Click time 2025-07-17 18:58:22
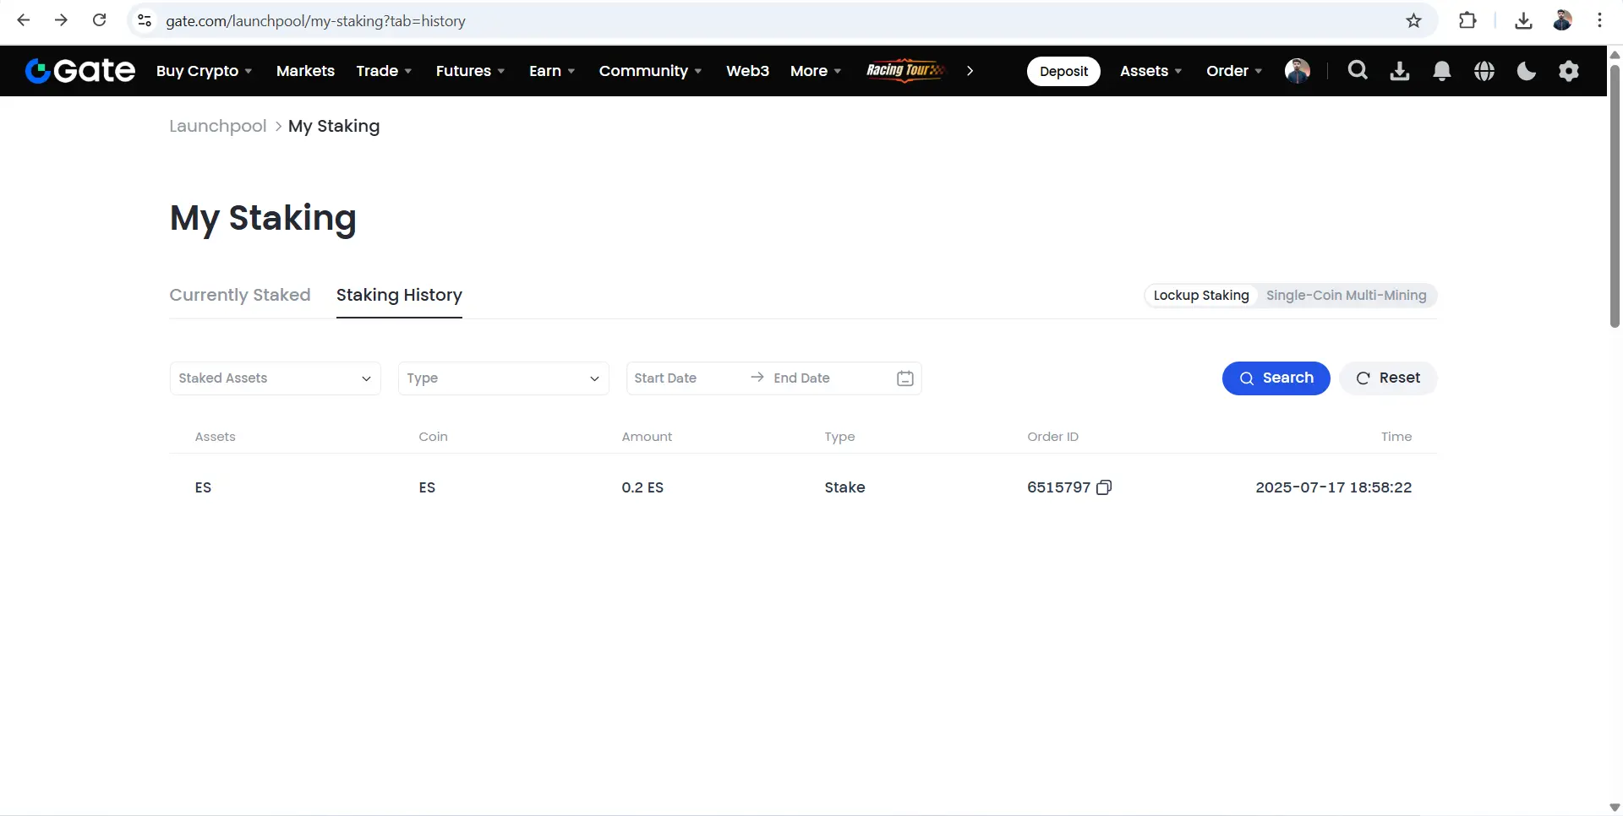The width and height of the screenshot is (1623, 816). click(1334, 487)
